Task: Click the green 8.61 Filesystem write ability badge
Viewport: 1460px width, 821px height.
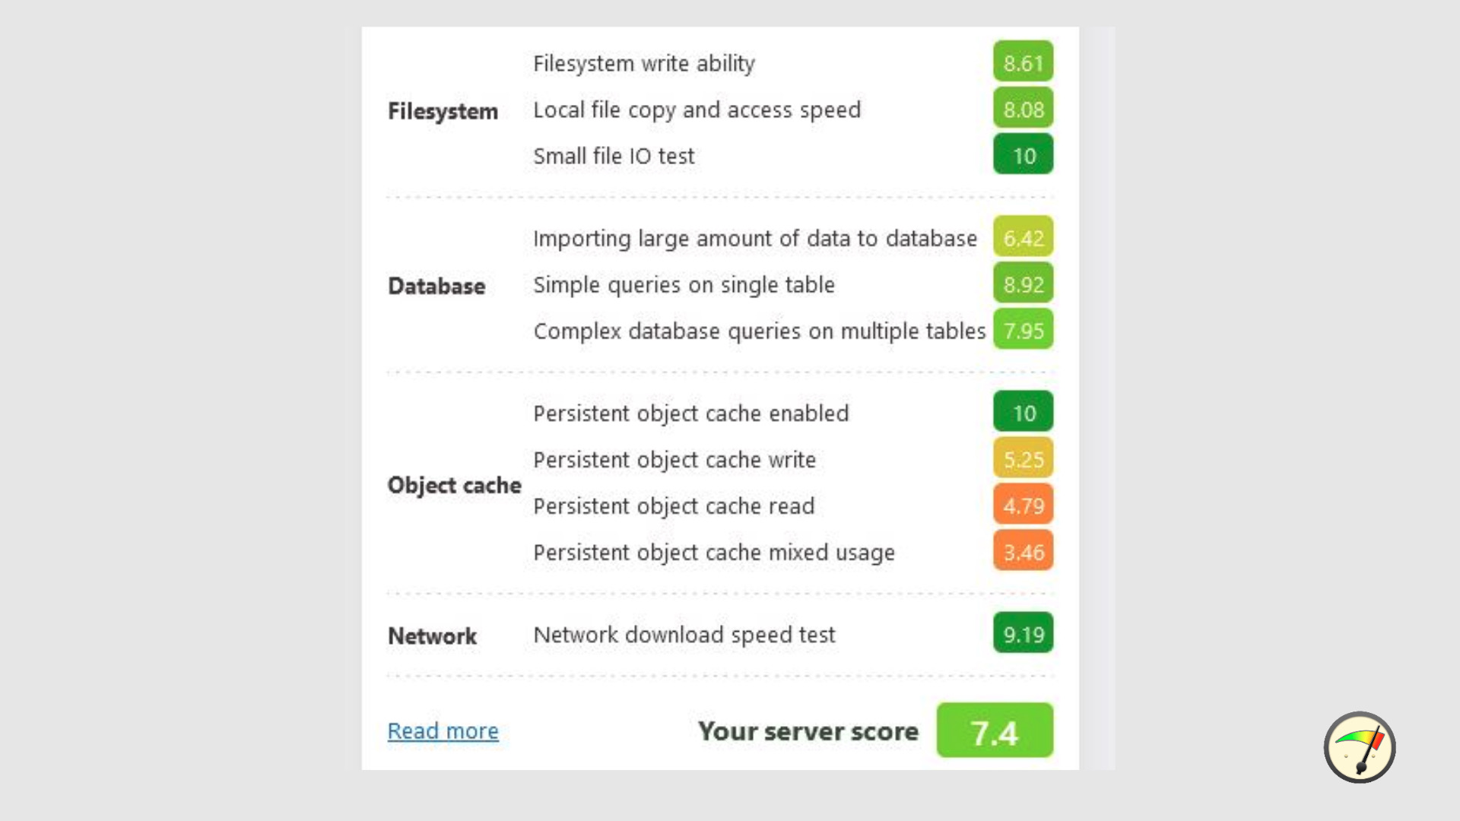Action: pos(1023,62)
